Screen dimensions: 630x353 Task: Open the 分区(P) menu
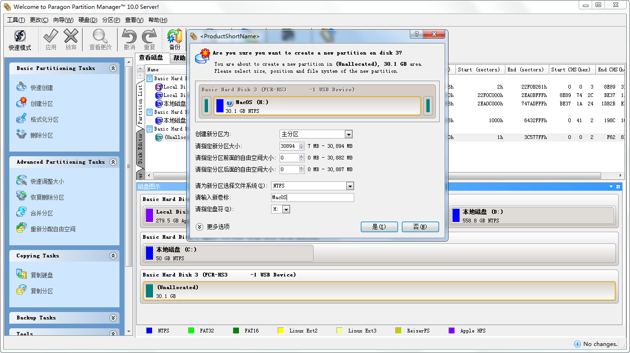(x=111, y=20)
